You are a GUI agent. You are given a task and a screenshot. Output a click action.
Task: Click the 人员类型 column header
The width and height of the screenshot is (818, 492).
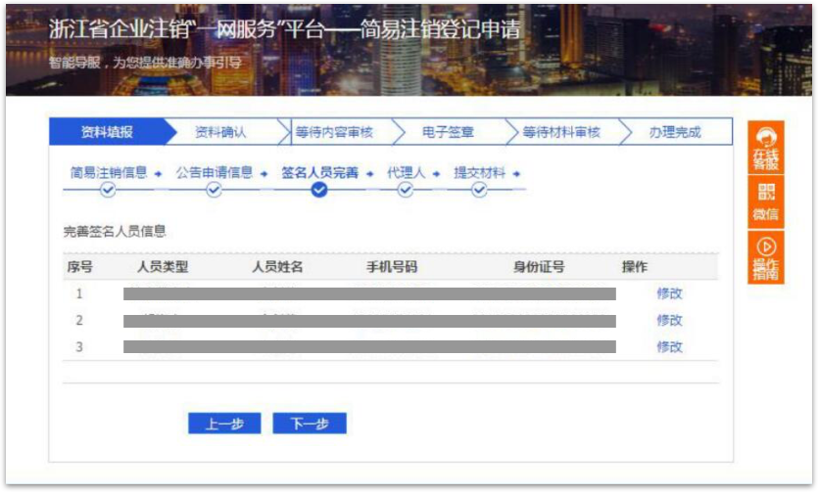163,267
